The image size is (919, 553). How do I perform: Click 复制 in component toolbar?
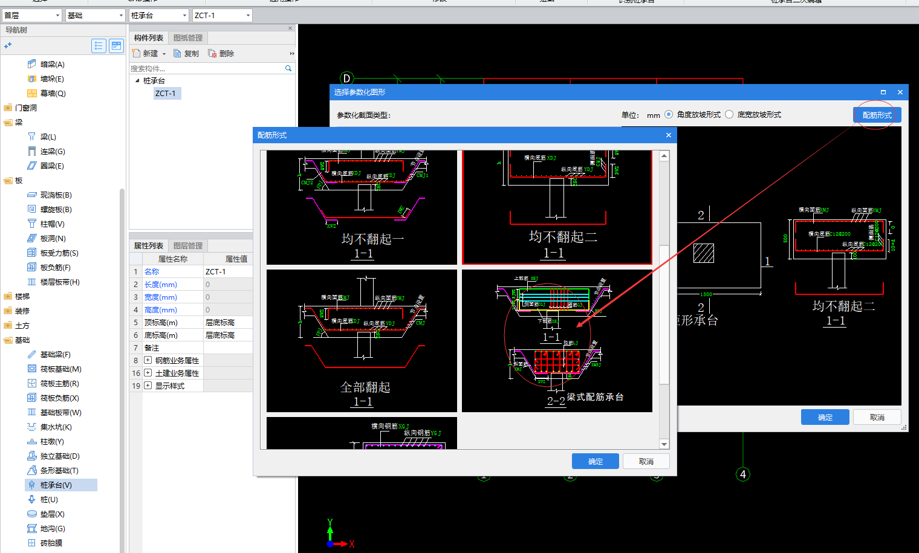coord(186,54)
